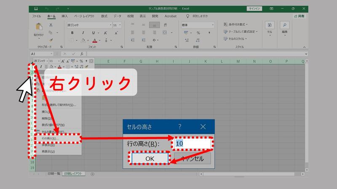Click the Orientation icon in Alignment group
337x189 pixels.
coord(154,40)
